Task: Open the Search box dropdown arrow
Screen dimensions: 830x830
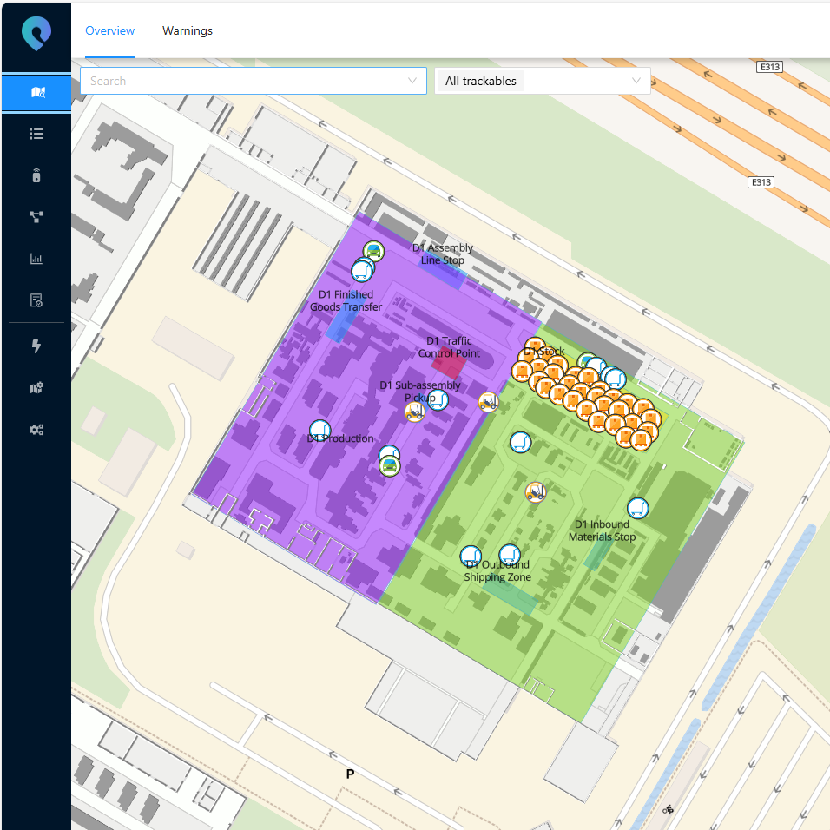Action: click(412, 81)
